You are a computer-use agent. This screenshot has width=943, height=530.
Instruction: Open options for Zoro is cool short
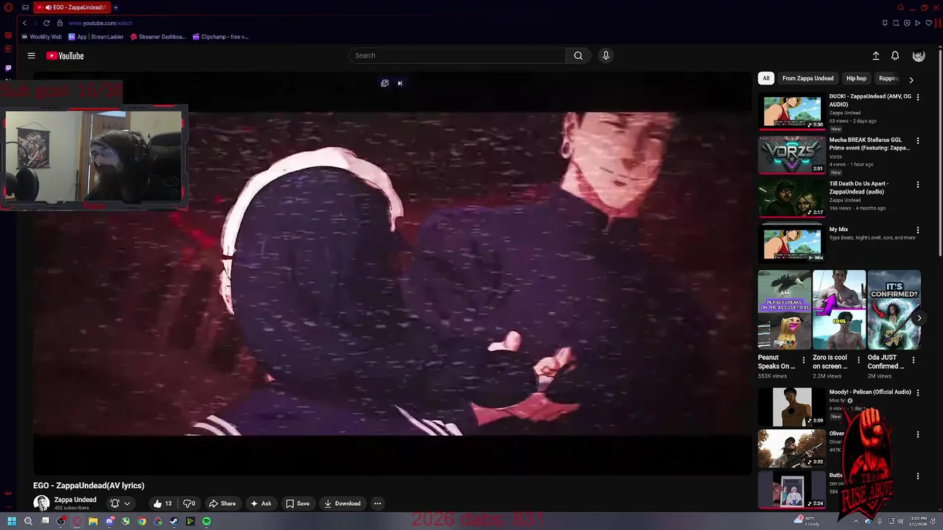[x=858, y=360]
